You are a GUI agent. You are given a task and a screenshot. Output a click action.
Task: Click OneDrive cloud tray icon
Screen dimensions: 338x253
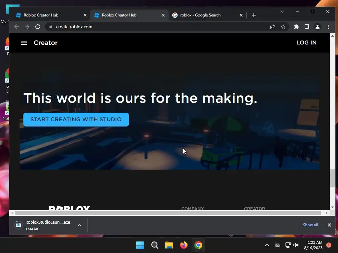277,245
